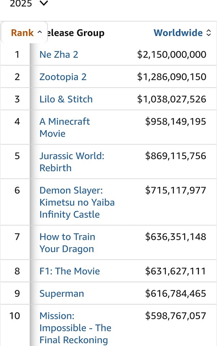217x346 pixels.
Task: Click the rank 5 cell
Action: coord(17,156)
